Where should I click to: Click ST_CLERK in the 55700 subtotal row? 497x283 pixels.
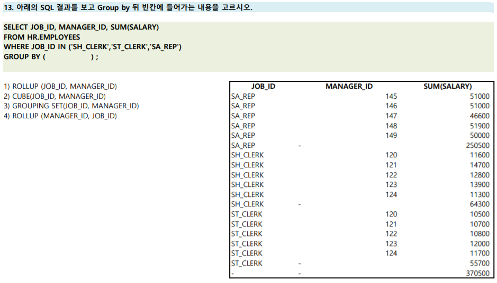247,263
